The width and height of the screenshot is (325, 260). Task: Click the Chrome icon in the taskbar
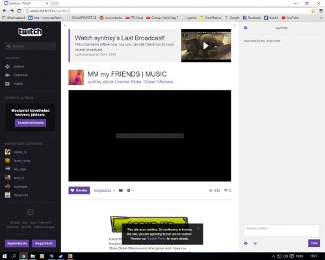click(23, 256)
